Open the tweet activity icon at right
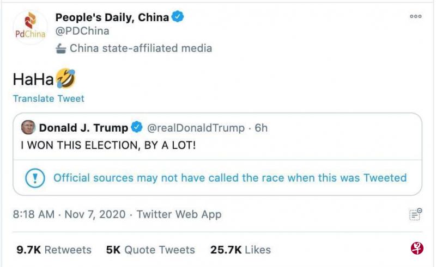The width and height of the screenshot is (436, 267). coord(416,214)
